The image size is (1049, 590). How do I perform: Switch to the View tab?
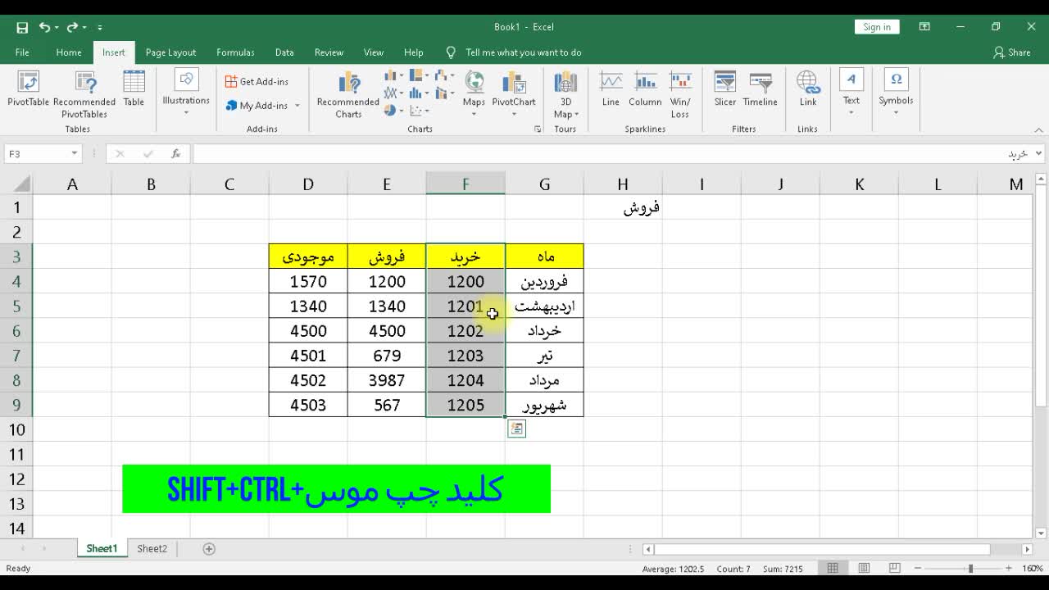(x=374, y=52)
